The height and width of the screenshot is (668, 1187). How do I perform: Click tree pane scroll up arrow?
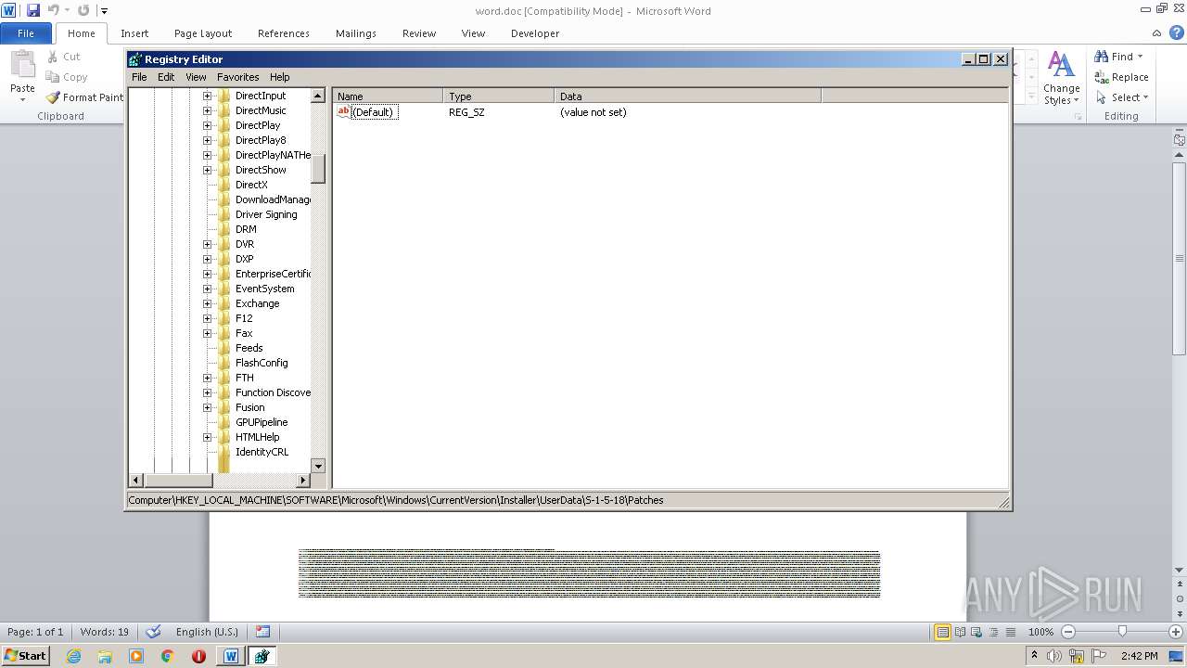[318, 96]
